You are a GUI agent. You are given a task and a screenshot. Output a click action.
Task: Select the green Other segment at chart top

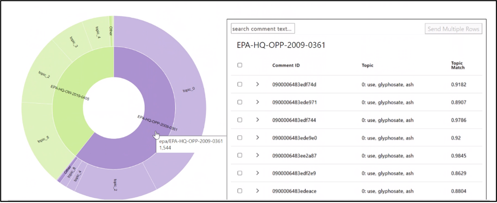tap(111, 31)
